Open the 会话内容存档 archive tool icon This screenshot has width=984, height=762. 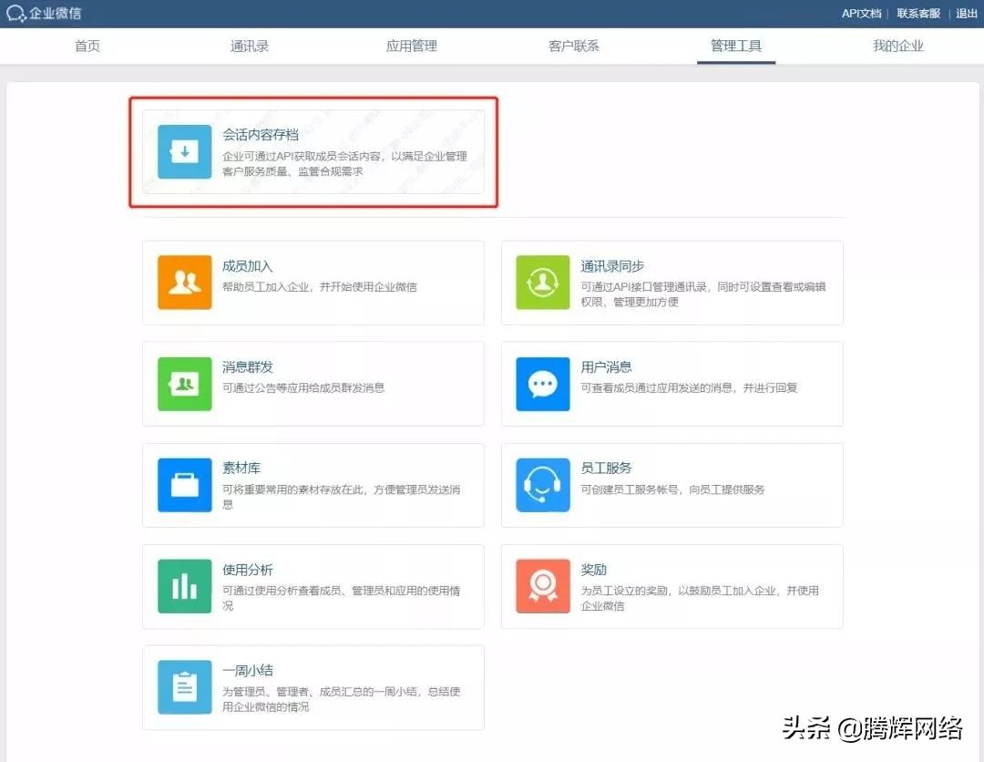pyautogui.click(x=184, y=151)
